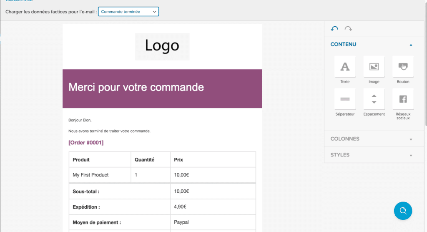The image size is (427, 232).
Task: Click the [Order #0001] link
Action: 86,143
